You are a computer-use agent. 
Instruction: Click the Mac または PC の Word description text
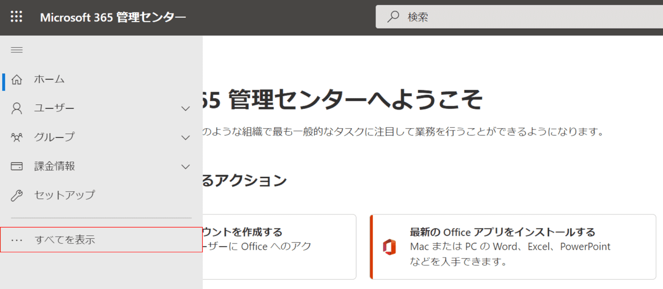(x=510, y=247)
